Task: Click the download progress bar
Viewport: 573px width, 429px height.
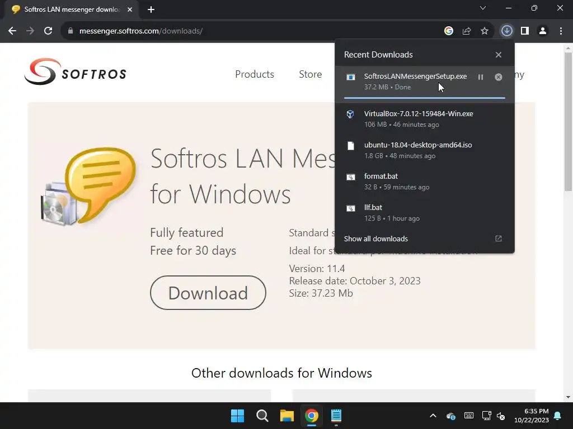Action: click(425, 98)
